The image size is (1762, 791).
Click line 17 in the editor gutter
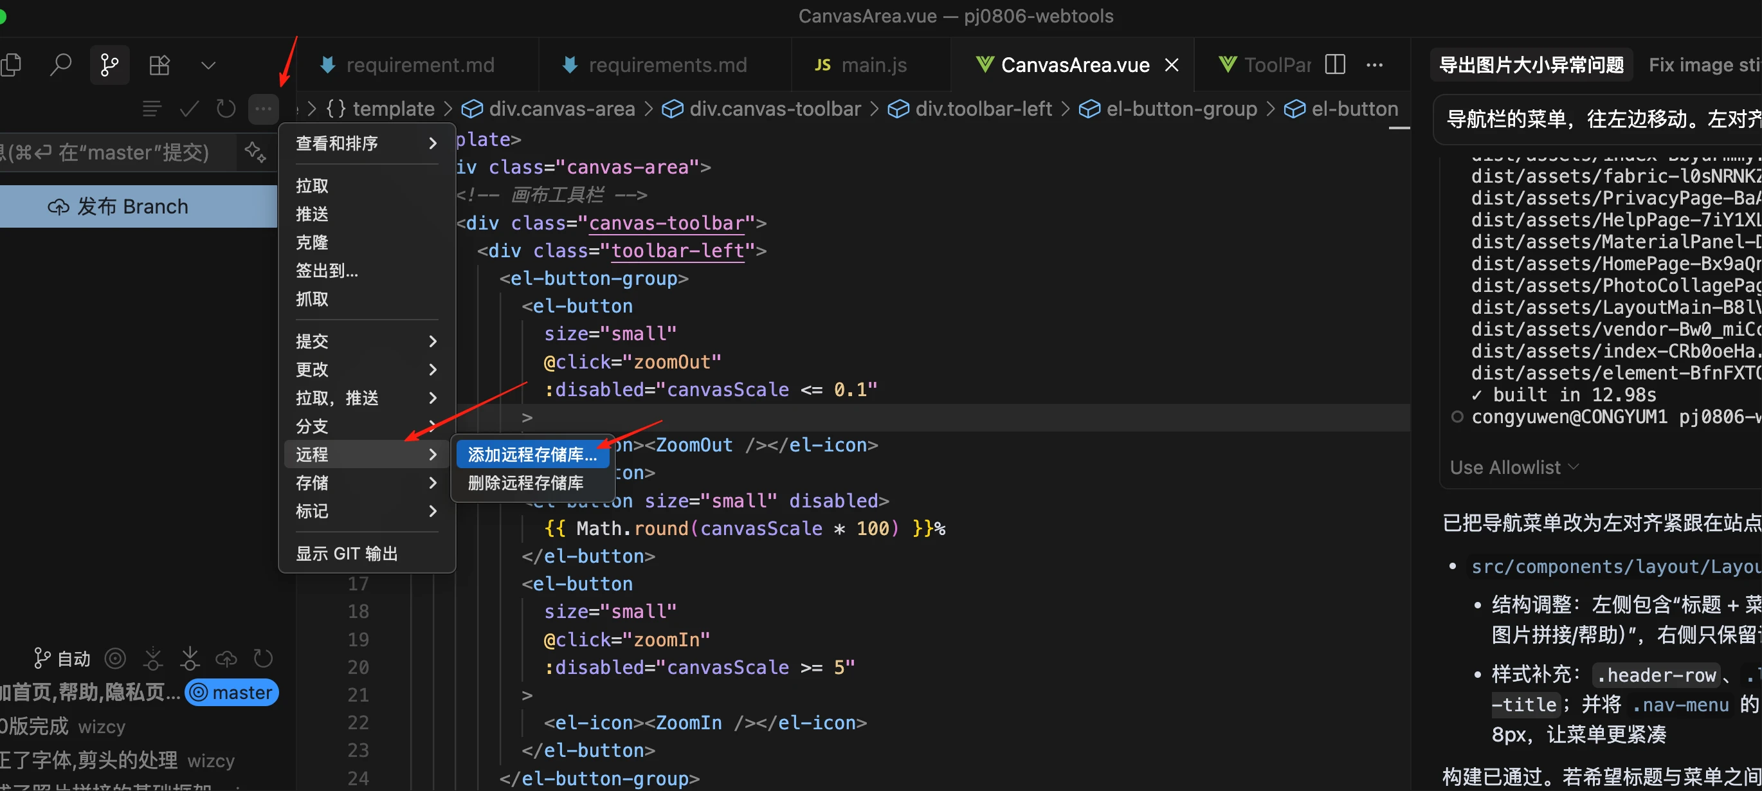coord(358,584)
